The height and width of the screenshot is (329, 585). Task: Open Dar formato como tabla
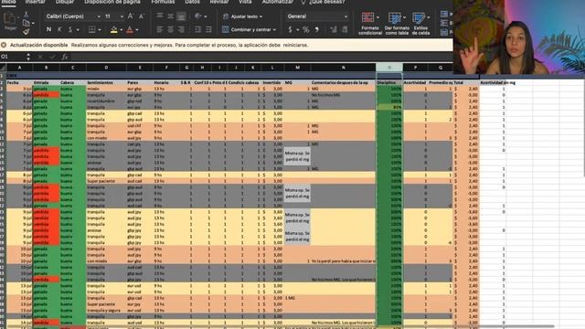pyautogui.click(x=397, y=23)
